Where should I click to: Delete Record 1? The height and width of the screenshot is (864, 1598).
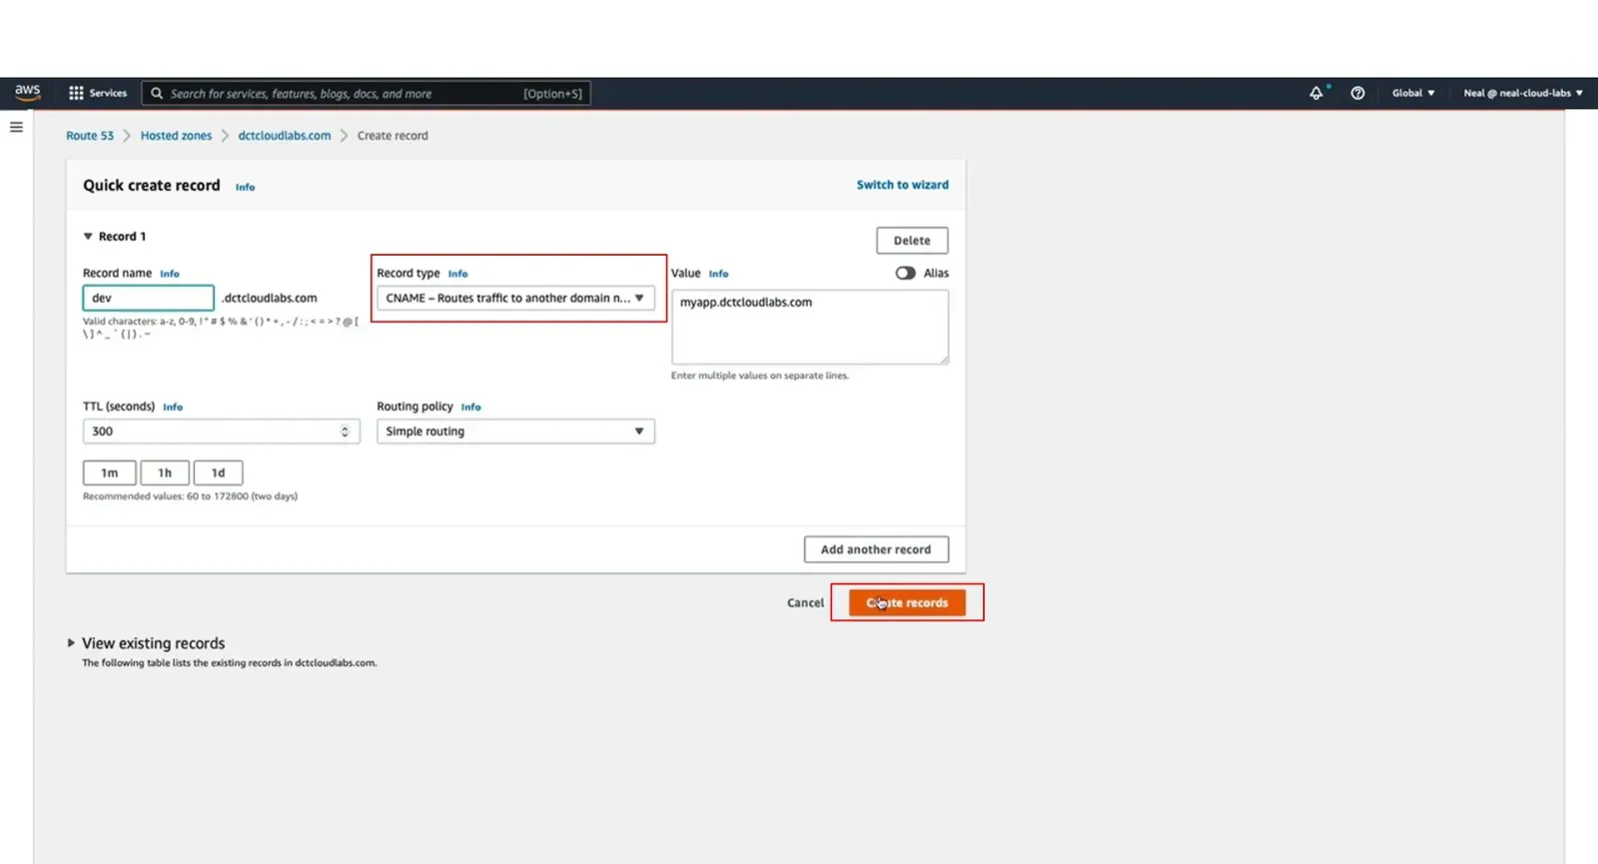coord(912,241)
